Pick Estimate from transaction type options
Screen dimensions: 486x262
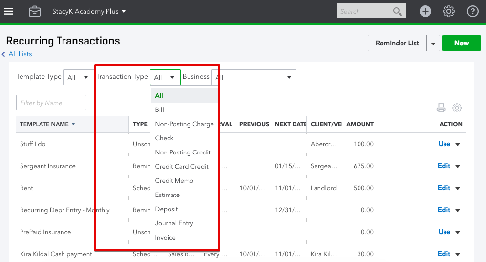(167, 195)
